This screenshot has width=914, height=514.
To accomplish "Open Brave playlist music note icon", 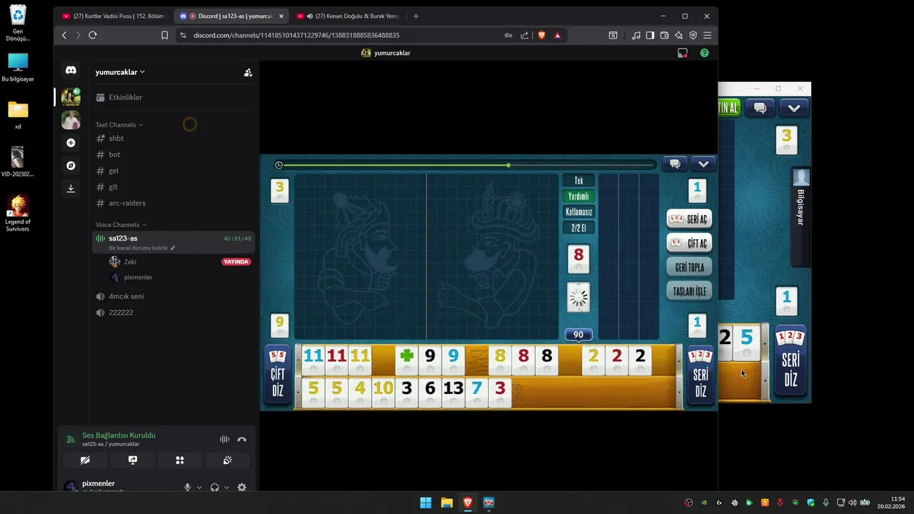I will coord(636,35).
